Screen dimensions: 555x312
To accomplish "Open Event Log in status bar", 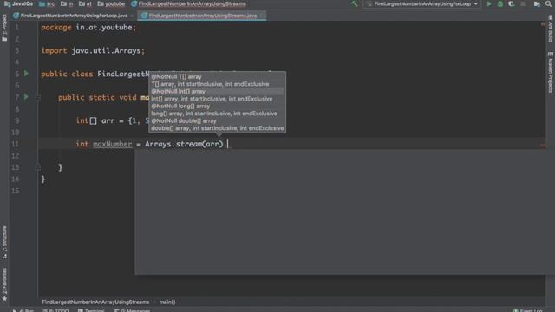I will pos(528,310).
